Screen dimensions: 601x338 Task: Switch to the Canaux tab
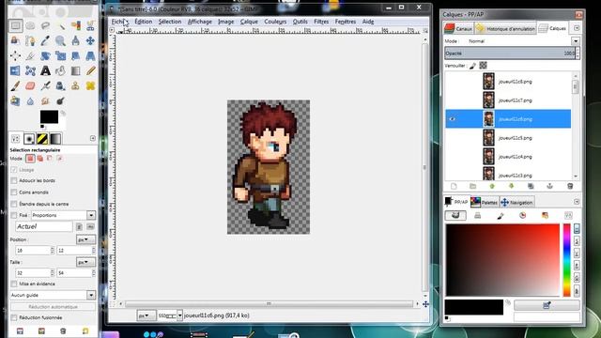pos(458,28)
